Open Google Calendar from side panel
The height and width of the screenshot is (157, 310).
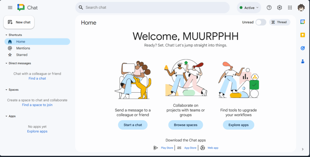click(x=302, y=22)
